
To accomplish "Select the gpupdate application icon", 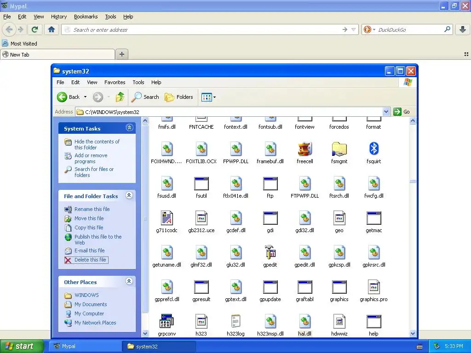I will 270,287.
